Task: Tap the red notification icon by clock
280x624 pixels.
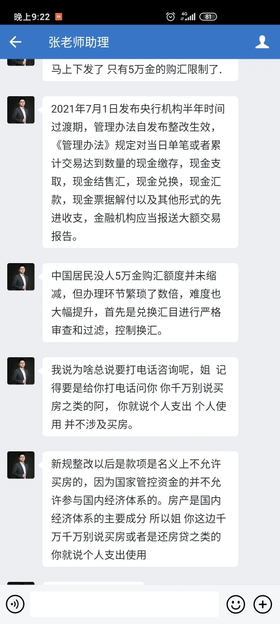Action: point(59,17)
